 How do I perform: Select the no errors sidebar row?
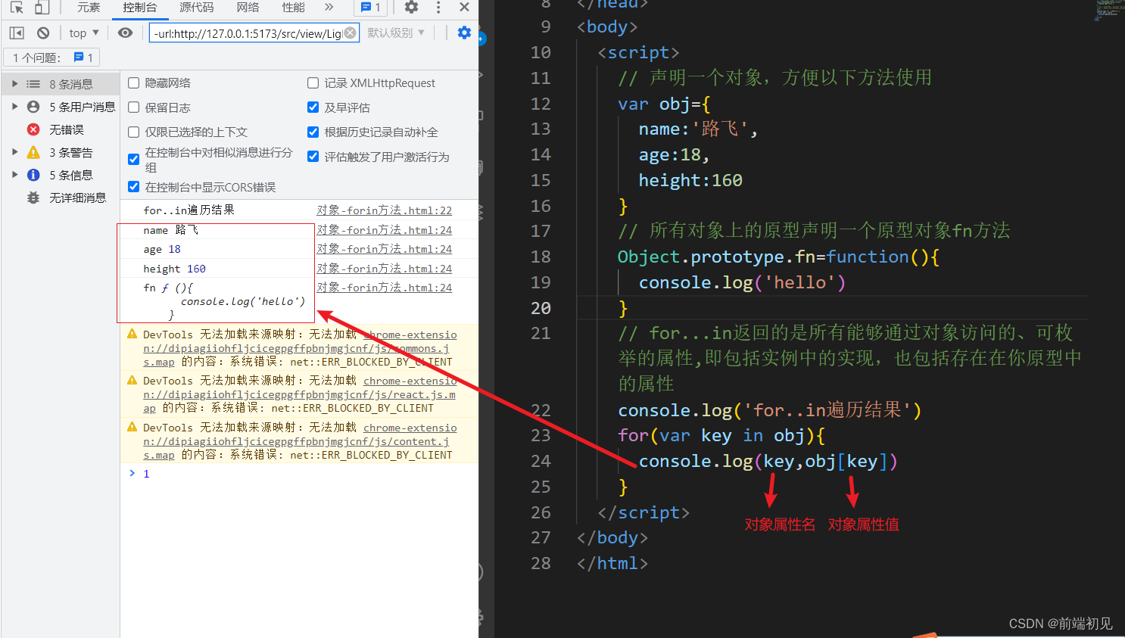tap(61, 129)
